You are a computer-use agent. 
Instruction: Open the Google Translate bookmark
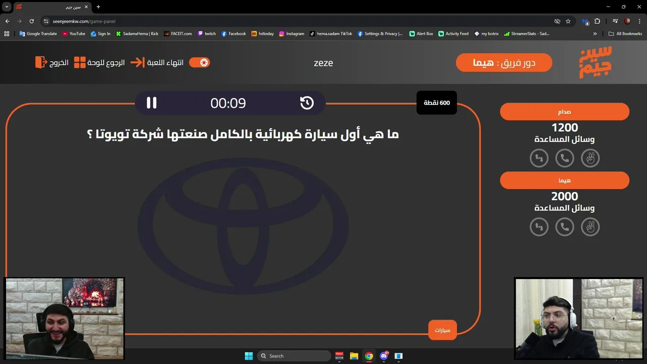[38, 34]
